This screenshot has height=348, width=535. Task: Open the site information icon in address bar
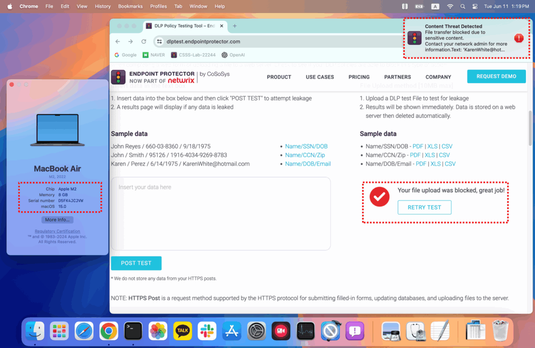point(159,42)
